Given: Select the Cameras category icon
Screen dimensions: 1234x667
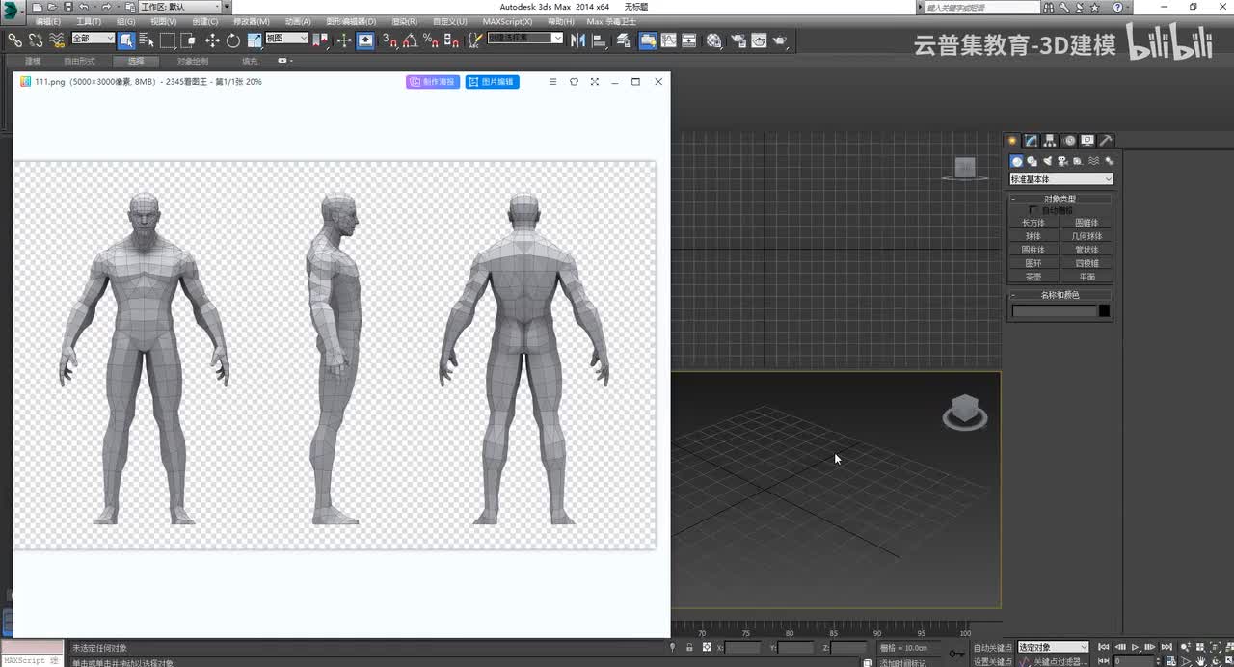Looking at the screenshot, I should (1062, 161).
